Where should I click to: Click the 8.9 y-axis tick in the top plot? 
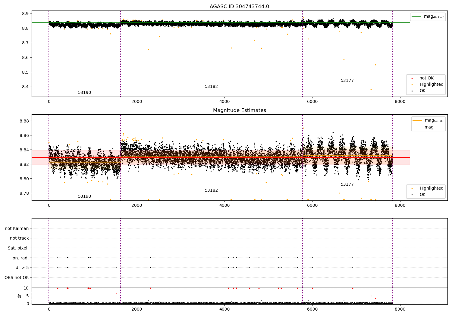(x=25, y=14)
